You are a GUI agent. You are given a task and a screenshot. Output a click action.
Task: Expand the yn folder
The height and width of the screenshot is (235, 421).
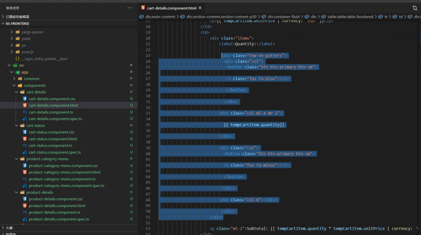point(12,45)
